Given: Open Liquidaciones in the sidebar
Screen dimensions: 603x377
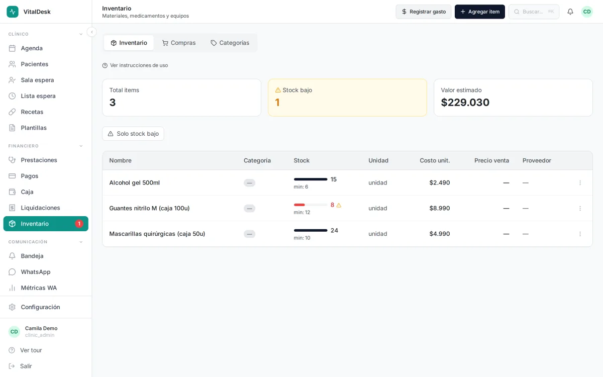Looking at the screenshot, I should (46, 208).
